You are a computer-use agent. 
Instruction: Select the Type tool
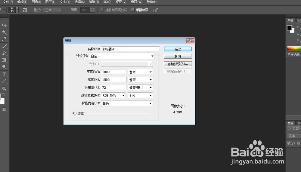coord(4,74)
